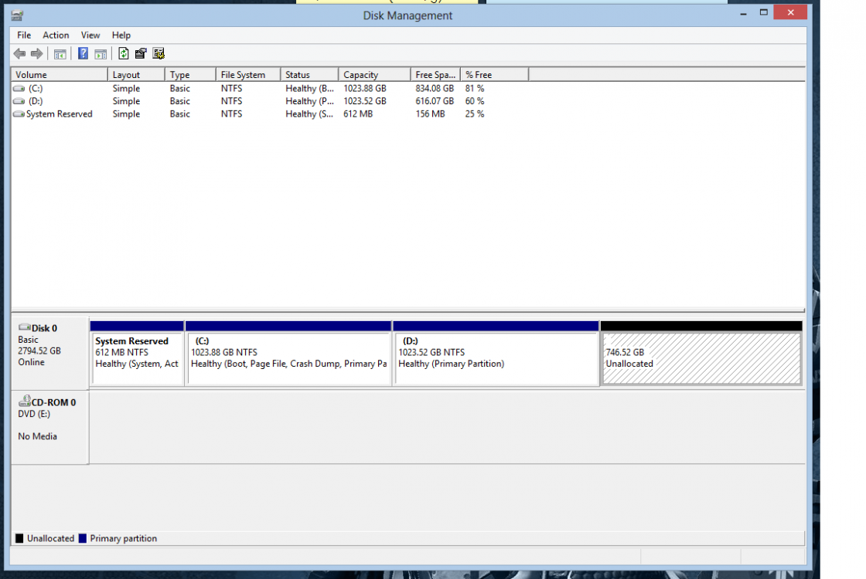The height and width of the screenshot is (579, 866).
Task: Click the Refresh toolbar icon
Action: [x=124, y=53]
